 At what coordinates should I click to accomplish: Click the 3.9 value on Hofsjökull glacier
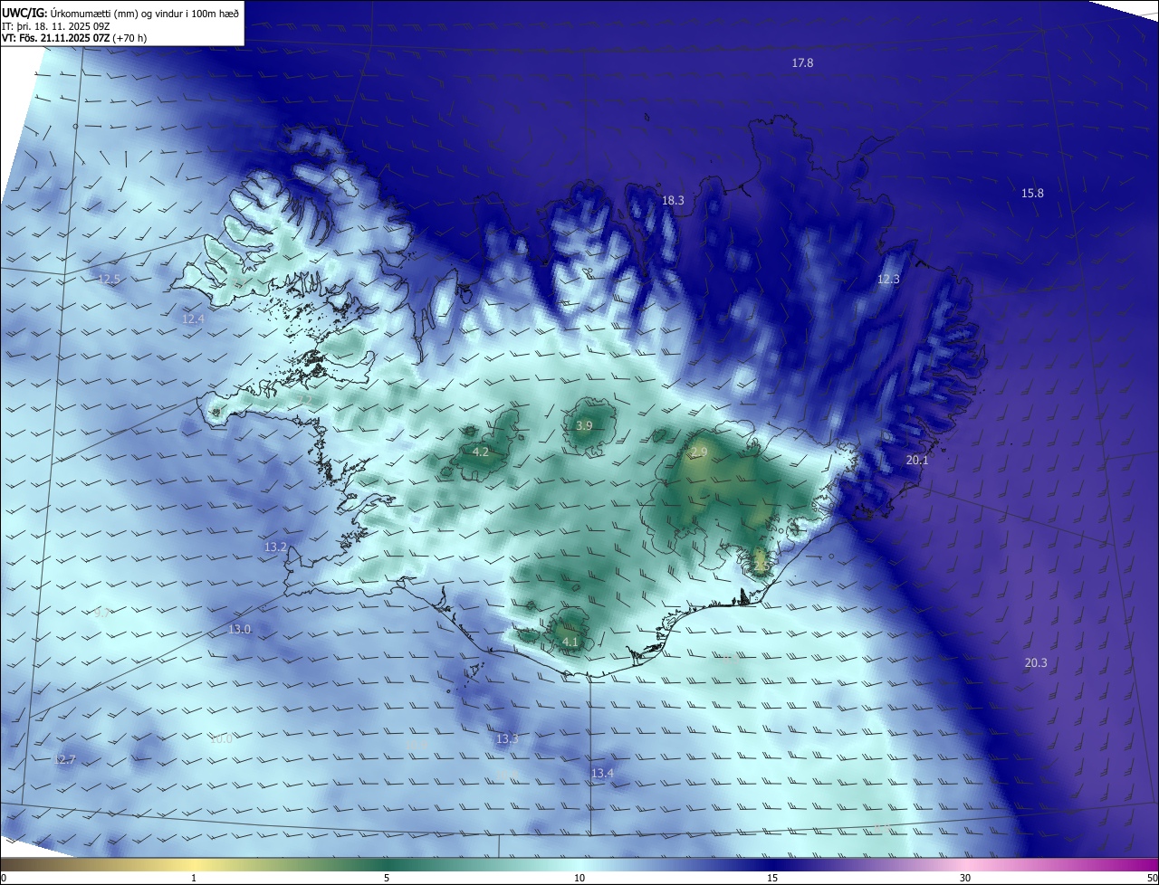point(584,426)
